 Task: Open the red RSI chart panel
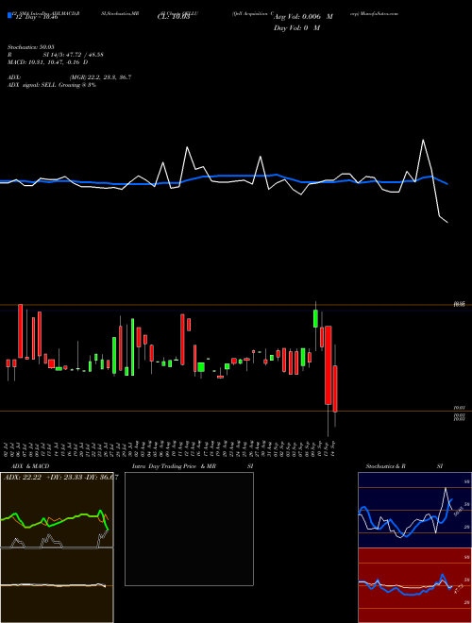pyautogui.click(x=414, y=585)
